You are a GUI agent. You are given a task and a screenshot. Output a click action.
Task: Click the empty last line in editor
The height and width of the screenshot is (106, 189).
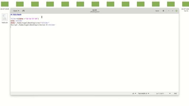[x=94, y=27]
